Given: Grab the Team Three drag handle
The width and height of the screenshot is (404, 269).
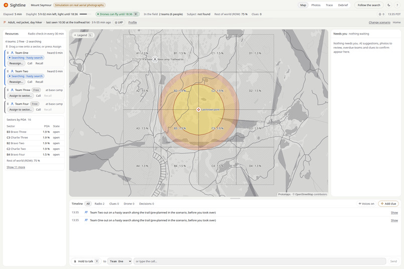Looking at the screenshot, I should [x=8, y=90].
